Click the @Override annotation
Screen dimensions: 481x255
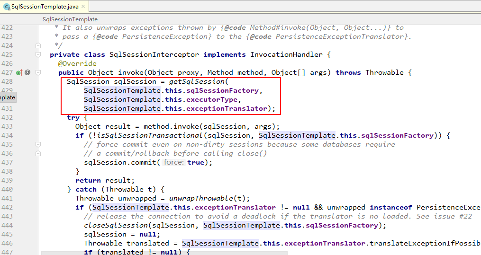click(77, 63)
